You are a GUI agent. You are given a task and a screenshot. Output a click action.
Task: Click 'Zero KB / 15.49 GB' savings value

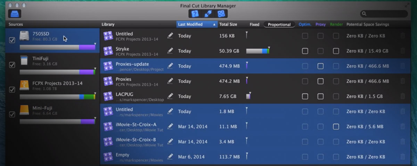[x=367, y=51]
